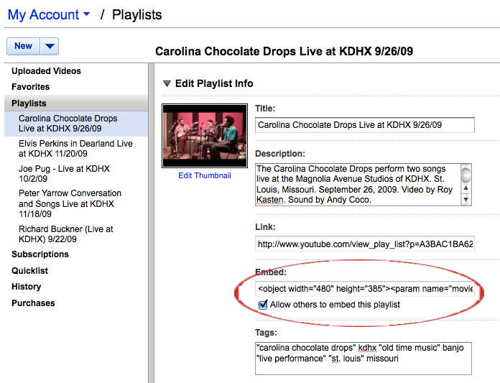
Task: Click the Edit Thumbnail link
Action: [205, 175]
